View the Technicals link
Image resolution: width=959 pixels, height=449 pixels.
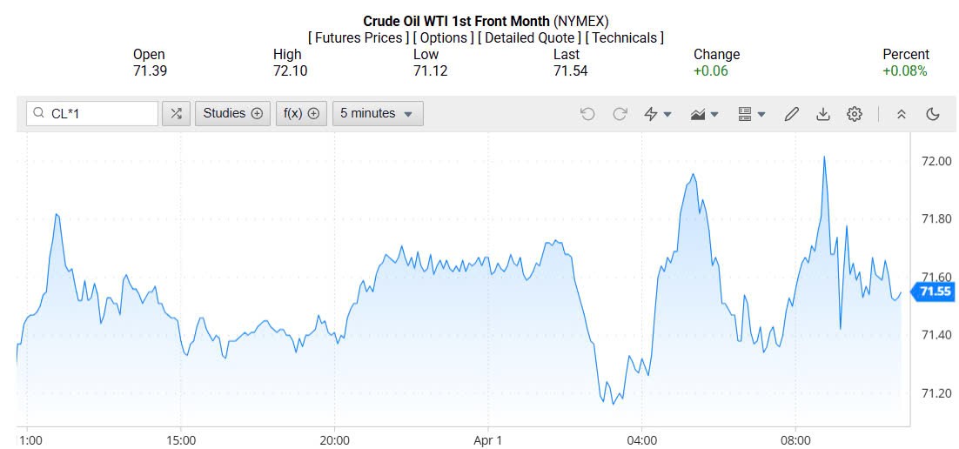[624, 37]
